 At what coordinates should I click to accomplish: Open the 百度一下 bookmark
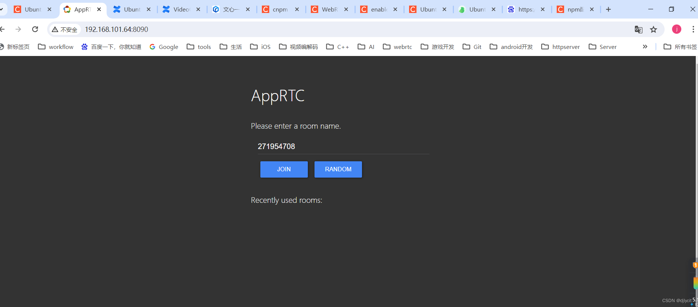click(111, 47)
